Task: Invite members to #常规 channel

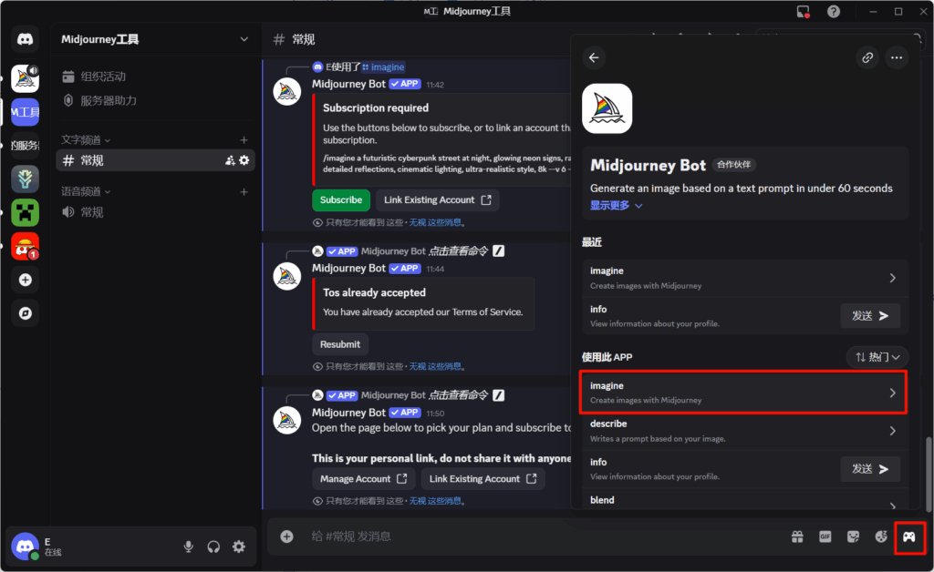Action: pos(230,160)
